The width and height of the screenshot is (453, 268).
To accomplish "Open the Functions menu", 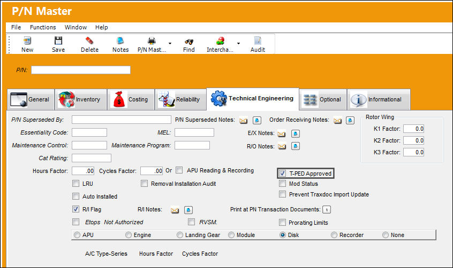I will pyautogui.click(x=43, y=27).
